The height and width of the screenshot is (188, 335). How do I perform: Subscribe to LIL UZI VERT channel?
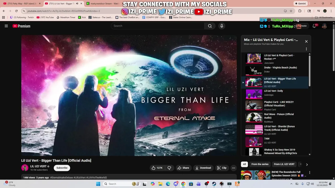click(62, 168)
